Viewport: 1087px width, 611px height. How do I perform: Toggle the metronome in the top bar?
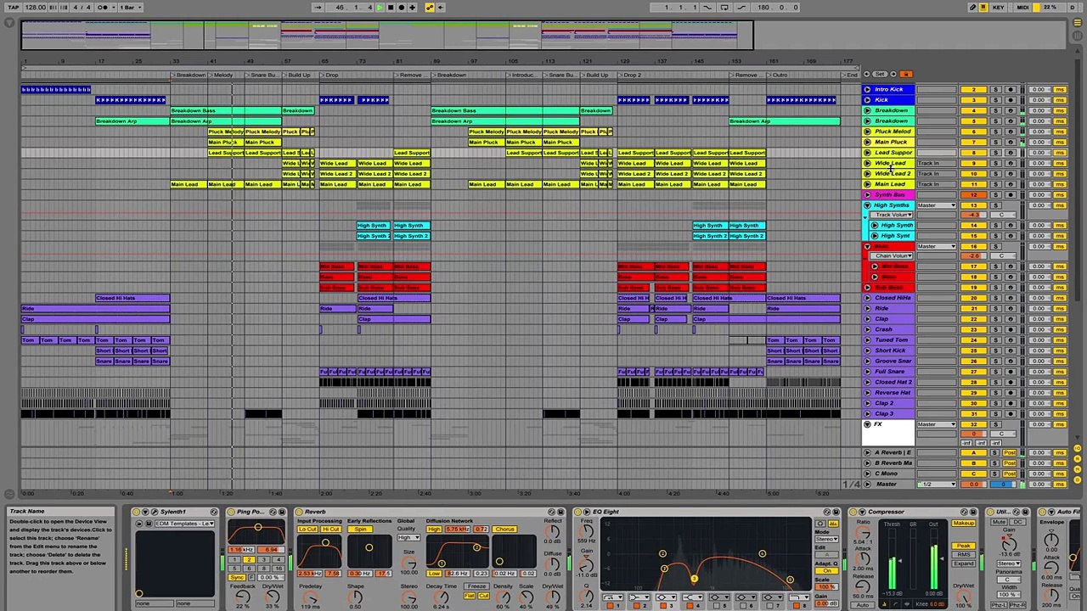(x=104, y=7)
